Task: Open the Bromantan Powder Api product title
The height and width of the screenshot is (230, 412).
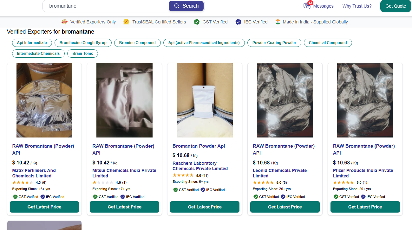Action: point(199,146)
